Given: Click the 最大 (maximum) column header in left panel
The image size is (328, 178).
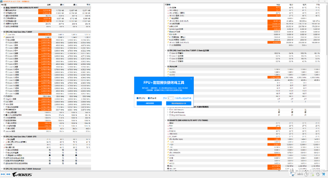Looking at the screenshot, I should click(x=75, y=5).
